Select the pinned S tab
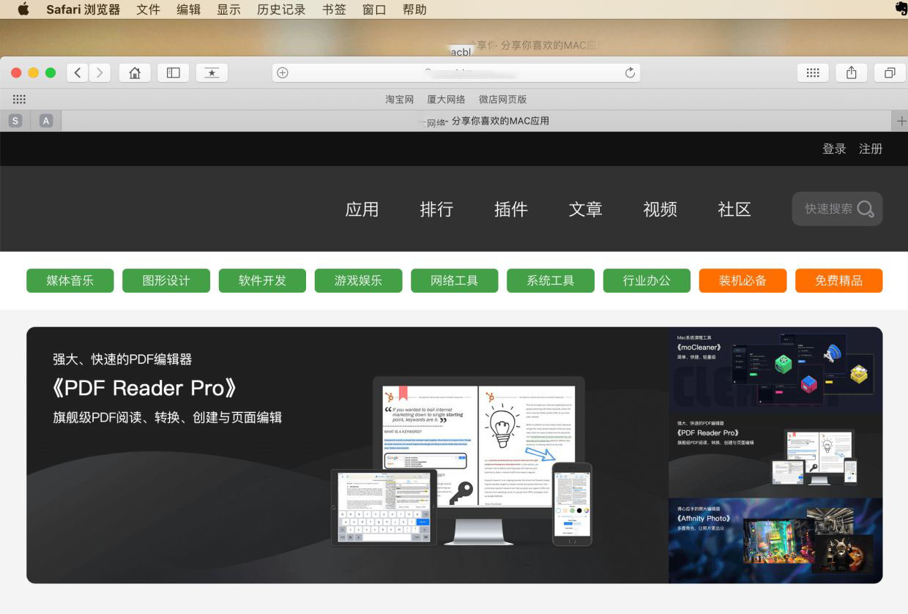908x614 pixels. click(x=15, y=121)
